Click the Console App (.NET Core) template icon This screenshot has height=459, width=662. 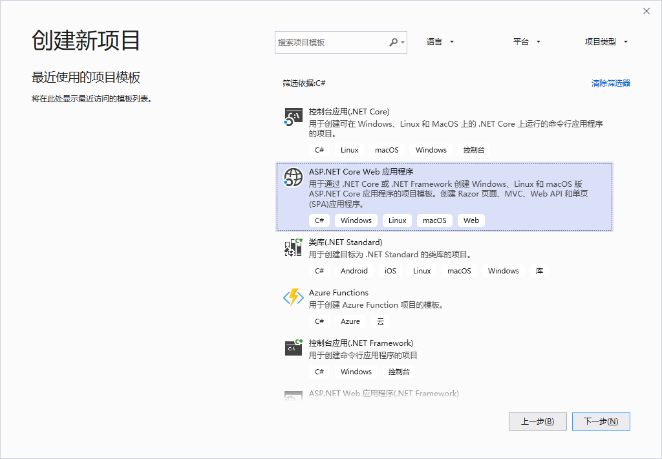(293, 117)
